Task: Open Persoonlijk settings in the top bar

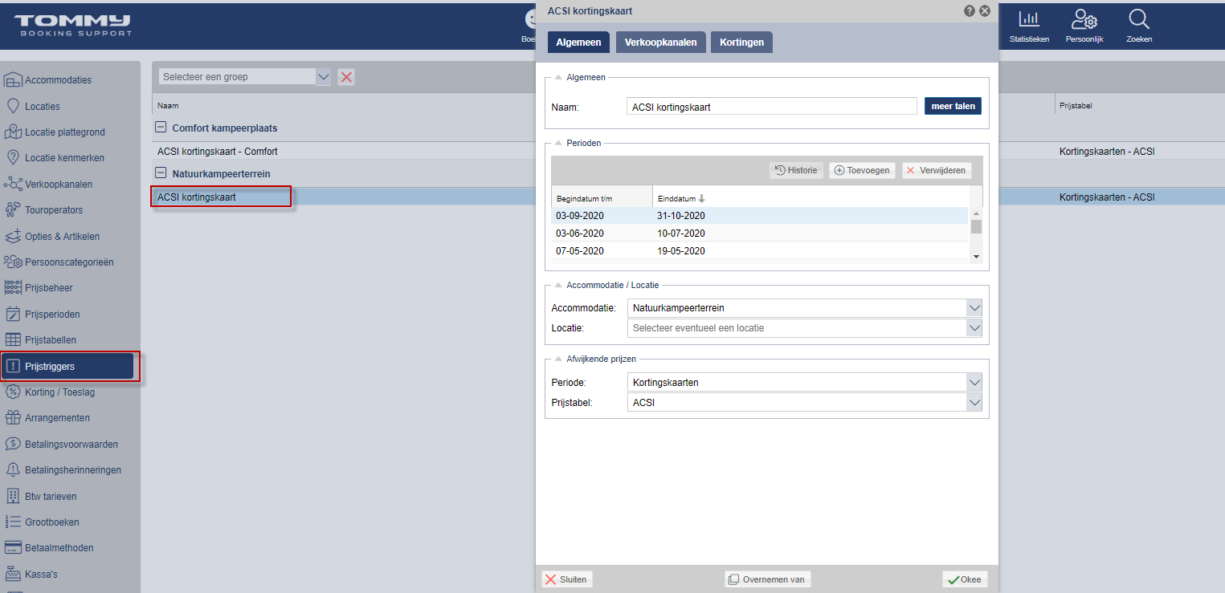Action: (1084, 26)
